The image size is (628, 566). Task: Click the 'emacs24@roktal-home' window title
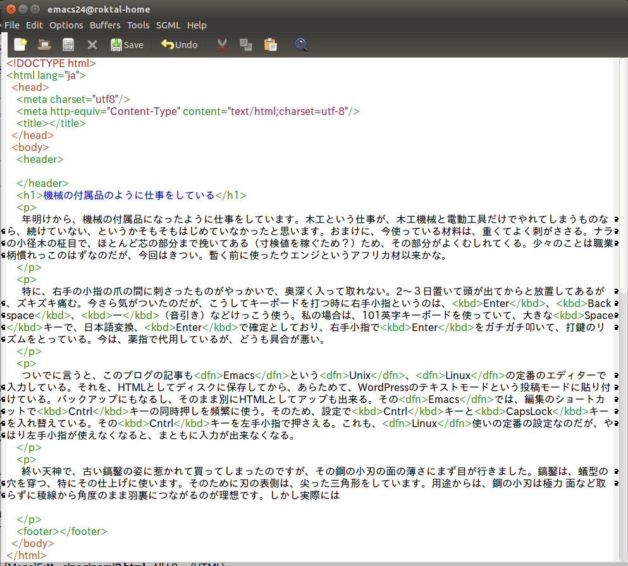[x=99, y=9]
